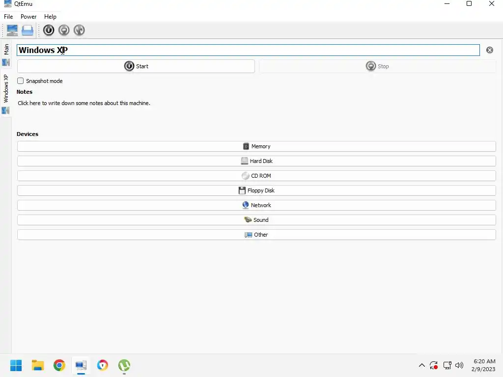
Task: Click the stop machine icon in the toolbar
Action: click(x=64, y=30)
